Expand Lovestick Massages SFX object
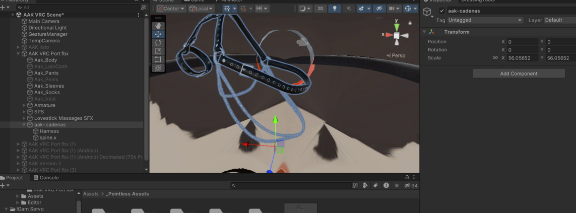 (x=24, y=118)
